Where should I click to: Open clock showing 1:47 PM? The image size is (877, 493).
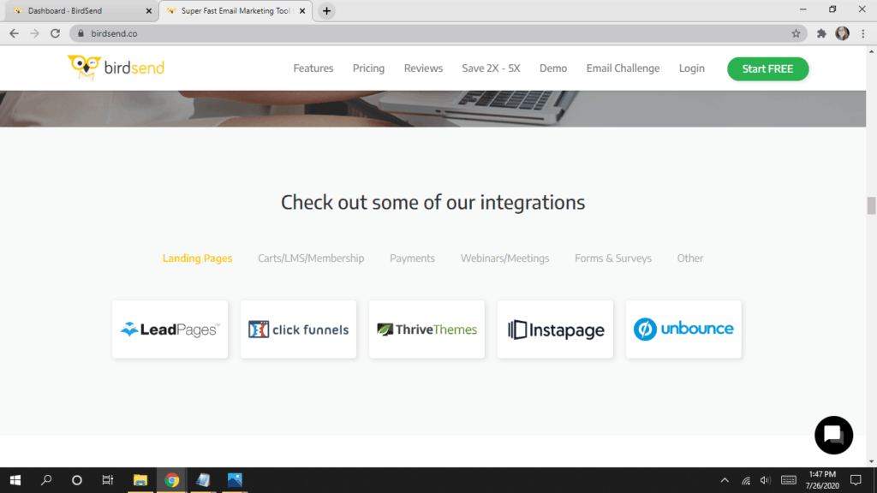tap(822, 480)
